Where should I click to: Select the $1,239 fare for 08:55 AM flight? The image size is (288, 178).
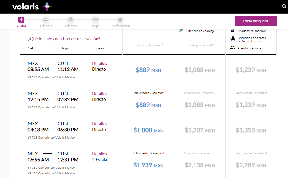(x=251, y=70)
